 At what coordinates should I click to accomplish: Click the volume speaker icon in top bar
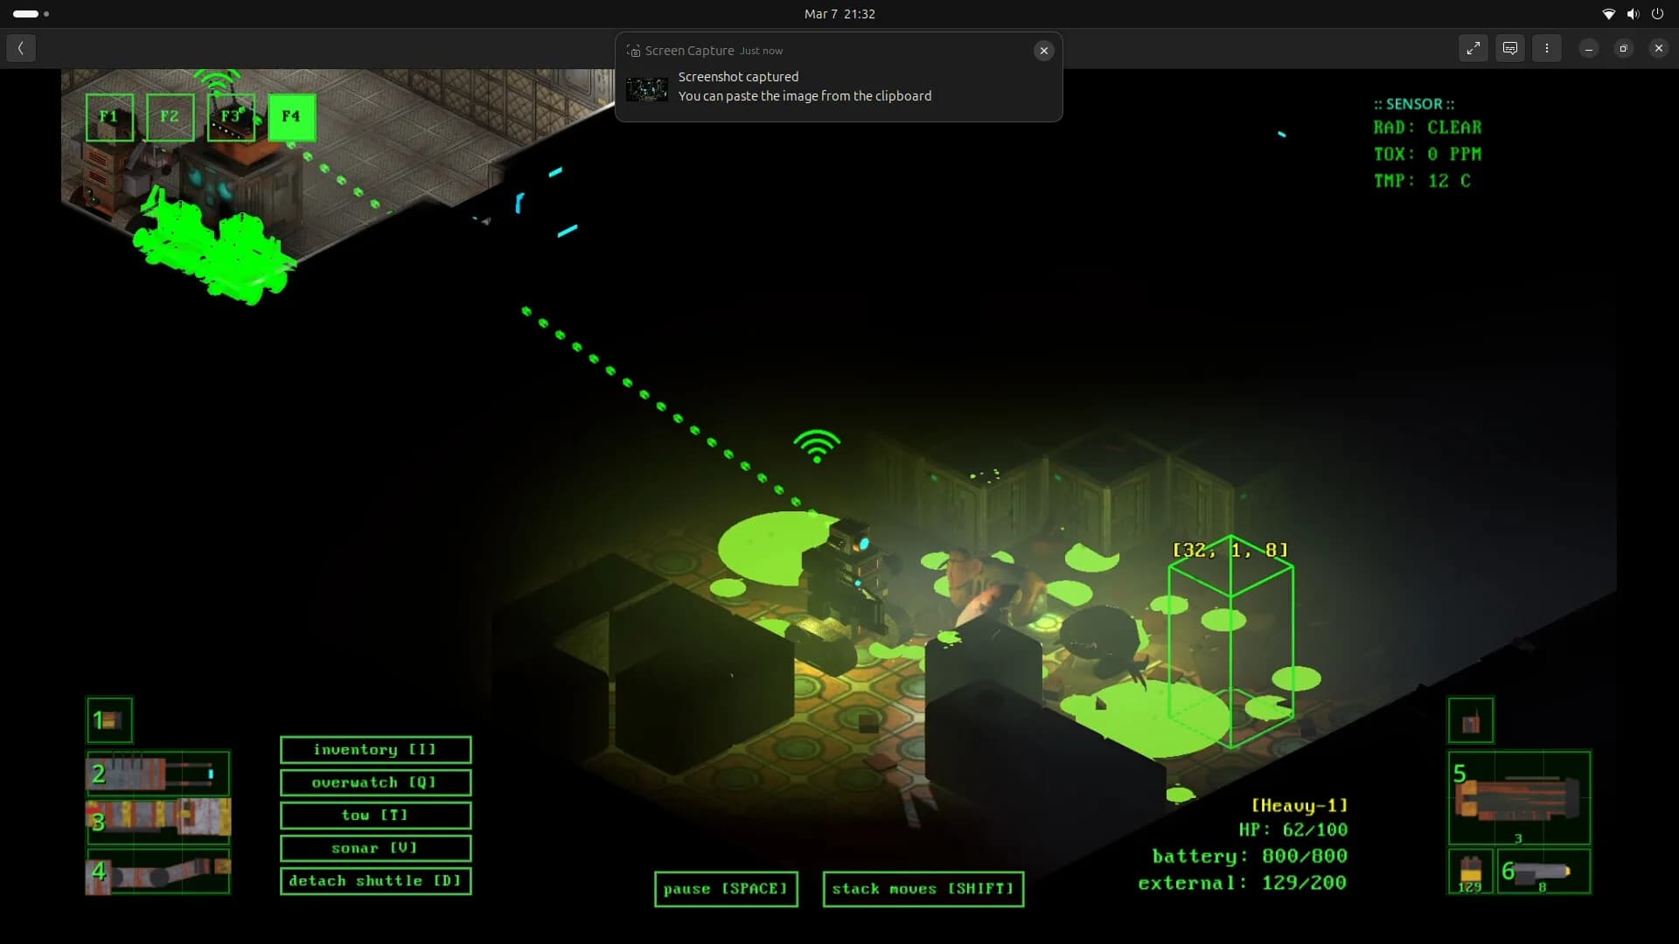[x=1633, y=14]
